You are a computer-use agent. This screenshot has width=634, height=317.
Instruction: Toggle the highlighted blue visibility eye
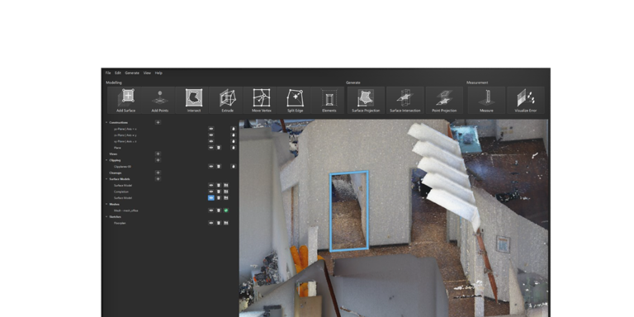click(211, 198)
